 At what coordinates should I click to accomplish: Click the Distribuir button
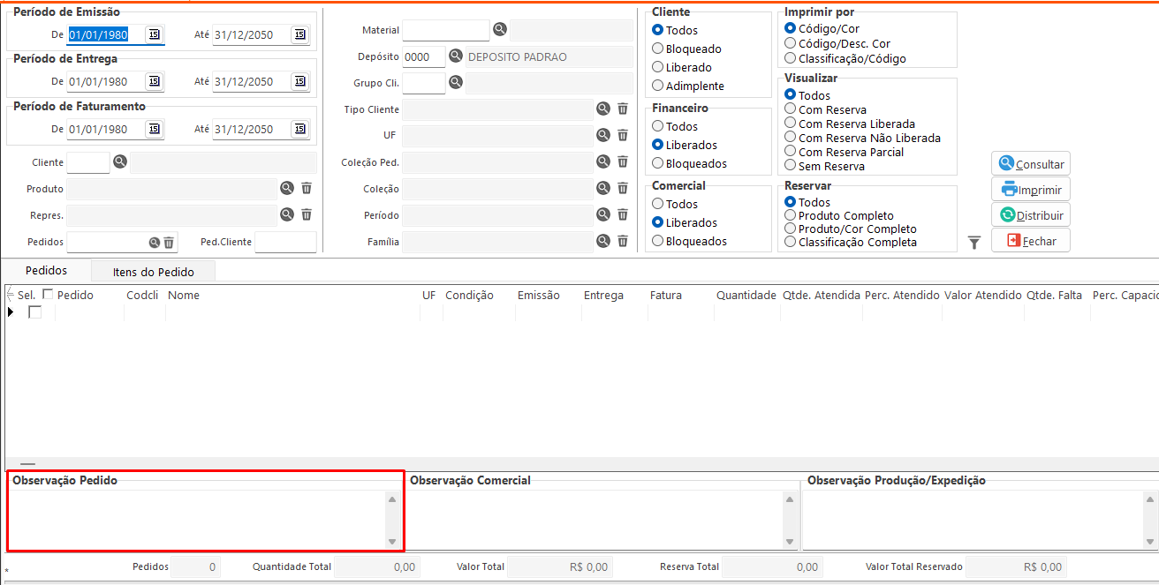pyautogui.click(x=1030, y=215)
